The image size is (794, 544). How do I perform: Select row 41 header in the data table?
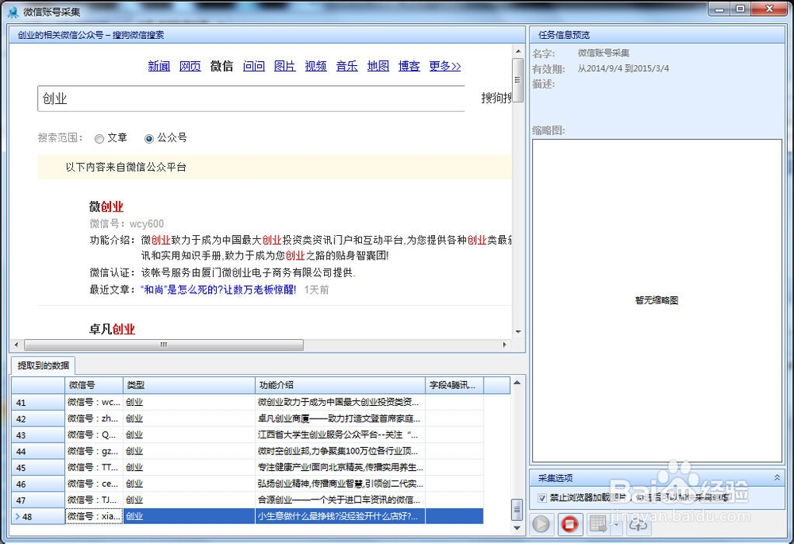pyautogui.click(x=38, y=402)
